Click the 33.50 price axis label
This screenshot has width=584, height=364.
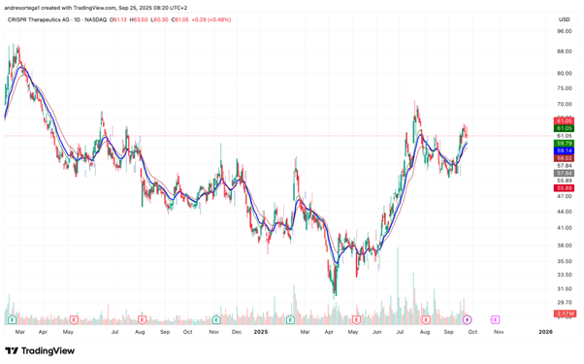[x=565, y=275]
